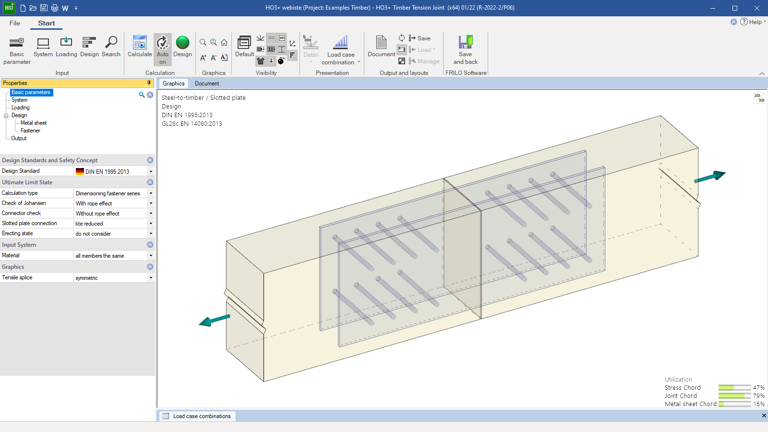This screenshot has height=432, width=768.
Task: Select System in properties tree
Action: pyautogui.click(x=20, y=100)
